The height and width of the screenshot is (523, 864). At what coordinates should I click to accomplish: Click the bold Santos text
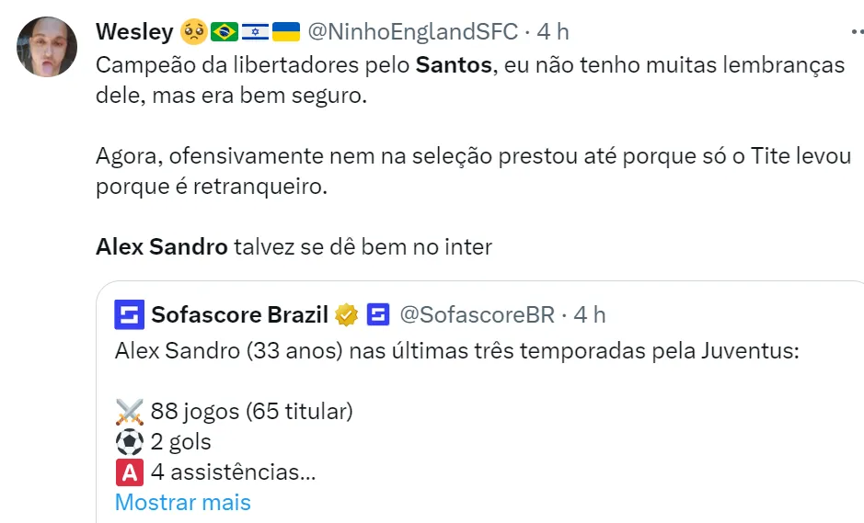pos(453,66)
